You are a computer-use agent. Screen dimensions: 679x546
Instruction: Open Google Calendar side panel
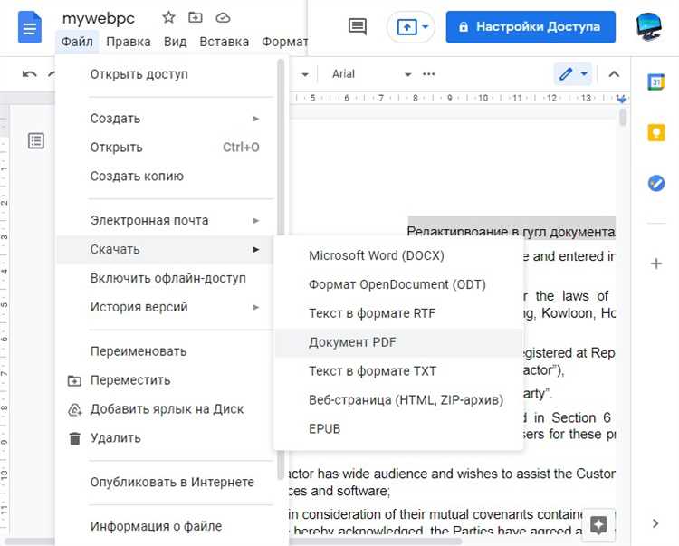point(655,81)
